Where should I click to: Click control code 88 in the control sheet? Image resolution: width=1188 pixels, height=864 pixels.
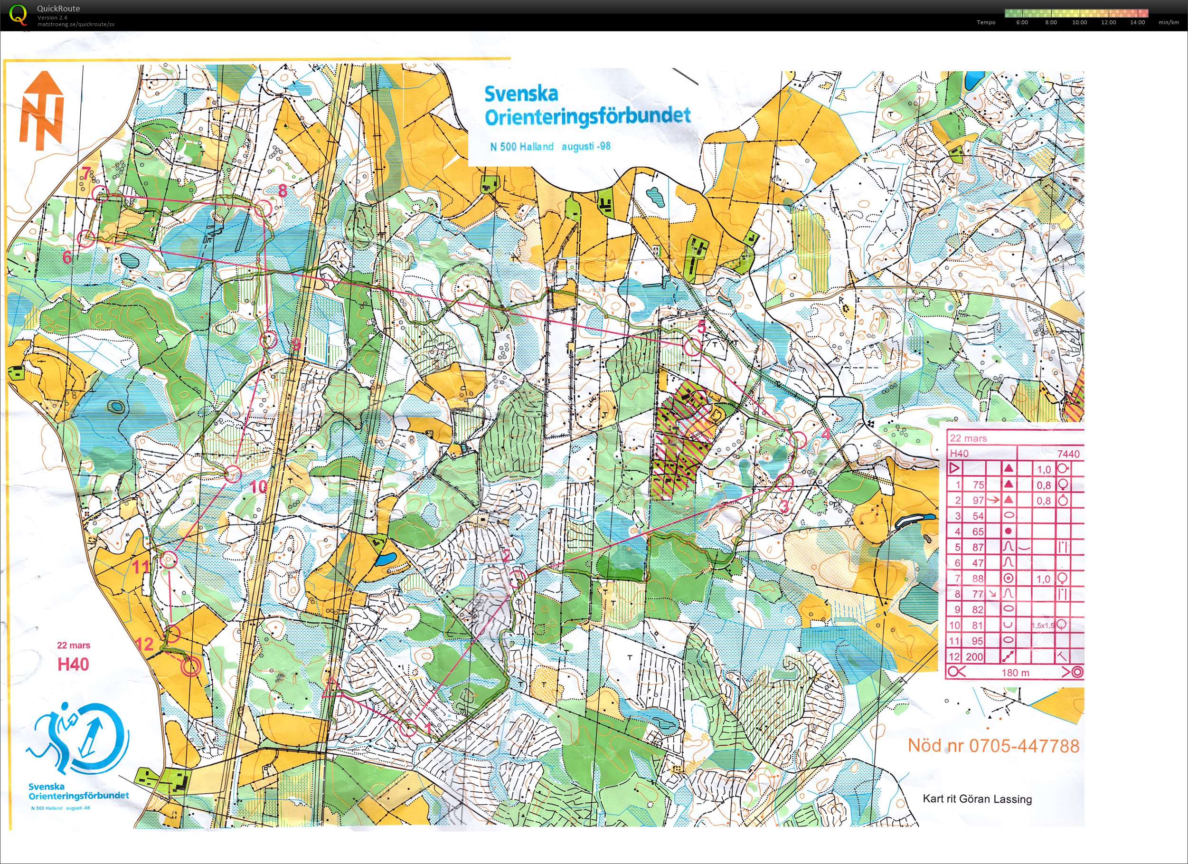(978, 579)
